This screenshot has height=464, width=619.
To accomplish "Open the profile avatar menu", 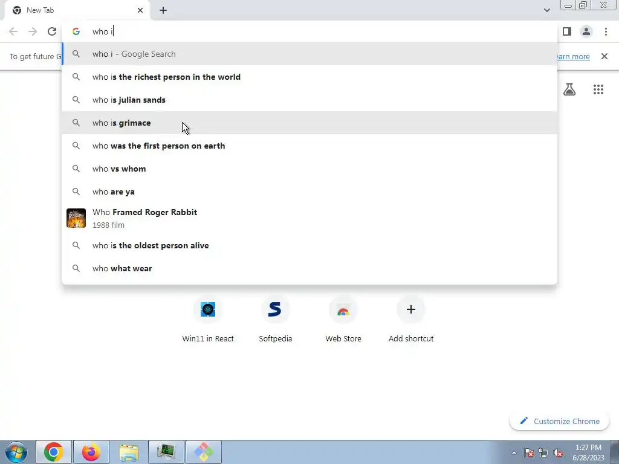I will click(586, 31).
